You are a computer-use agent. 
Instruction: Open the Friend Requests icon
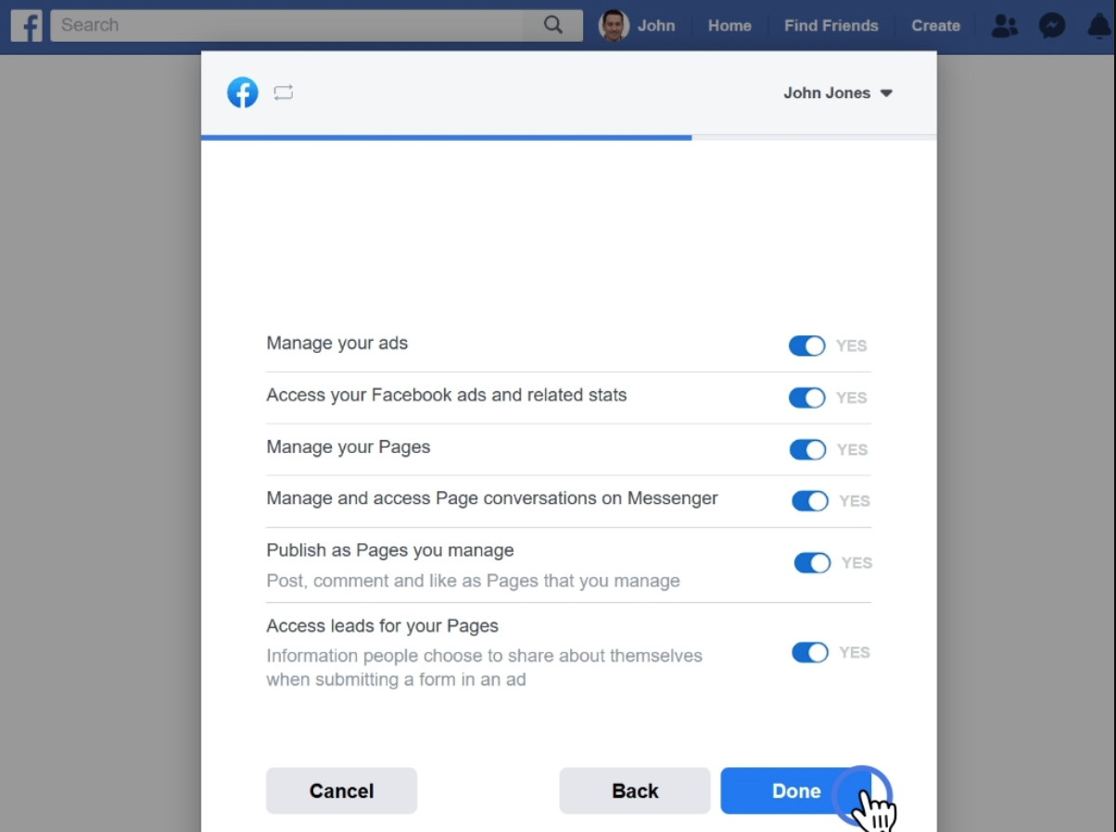tap(1004, 26)
